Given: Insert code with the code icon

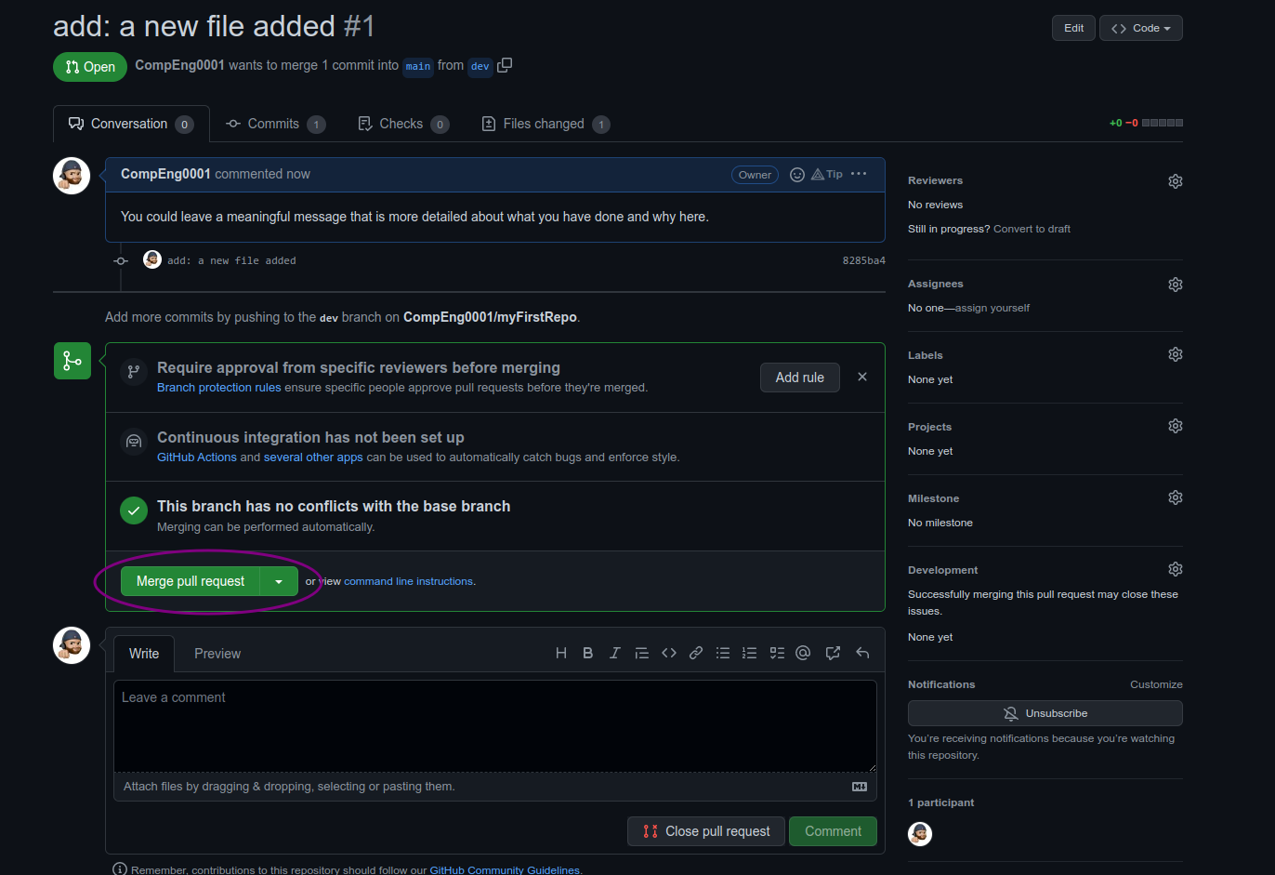Looking at the screenshot, I should tap(668, 653).
